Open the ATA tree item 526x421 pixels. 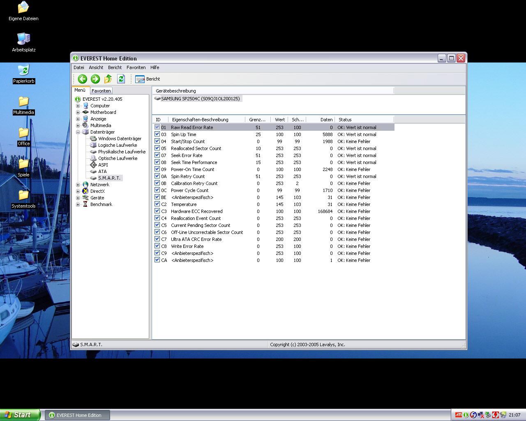pyautogui.click(x=102, y=171)
